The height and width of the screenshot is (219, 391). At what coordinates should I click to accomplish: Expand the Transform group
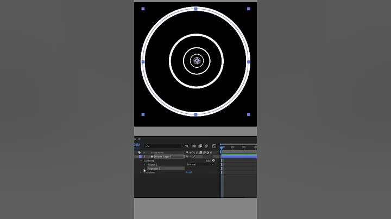click(141, 172)
